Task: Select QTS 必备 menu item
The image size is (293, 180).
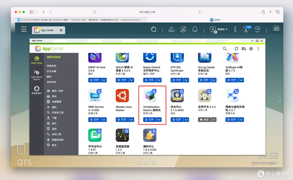Action: pos(51,71)
